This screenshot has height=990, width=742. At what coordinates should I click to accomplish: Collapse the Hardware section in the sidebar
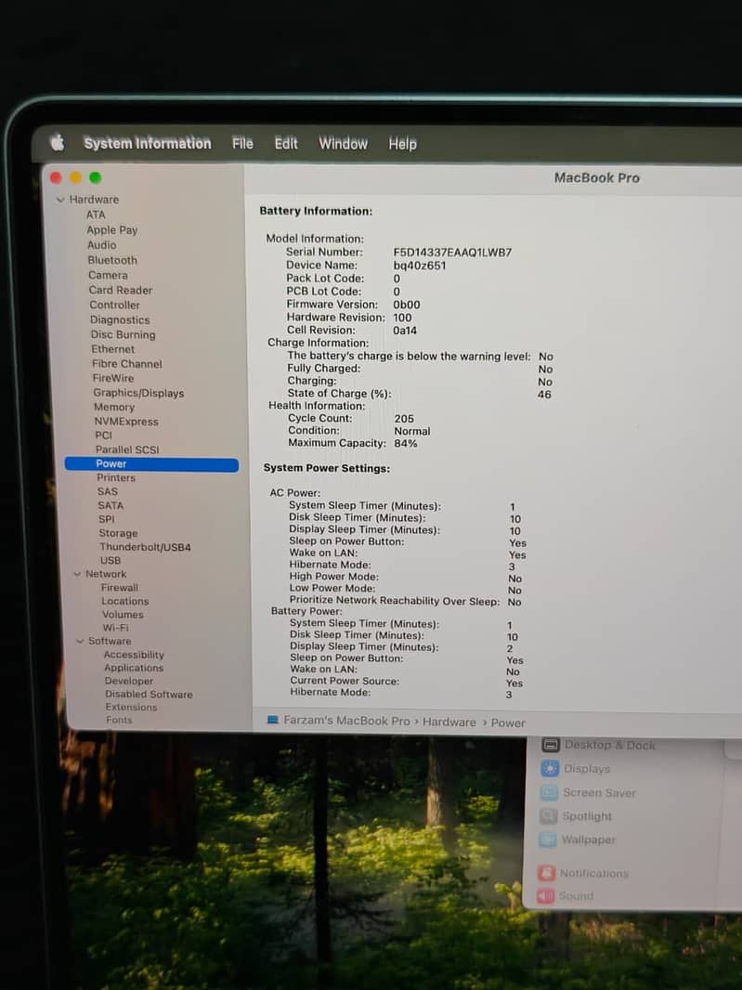60,200
